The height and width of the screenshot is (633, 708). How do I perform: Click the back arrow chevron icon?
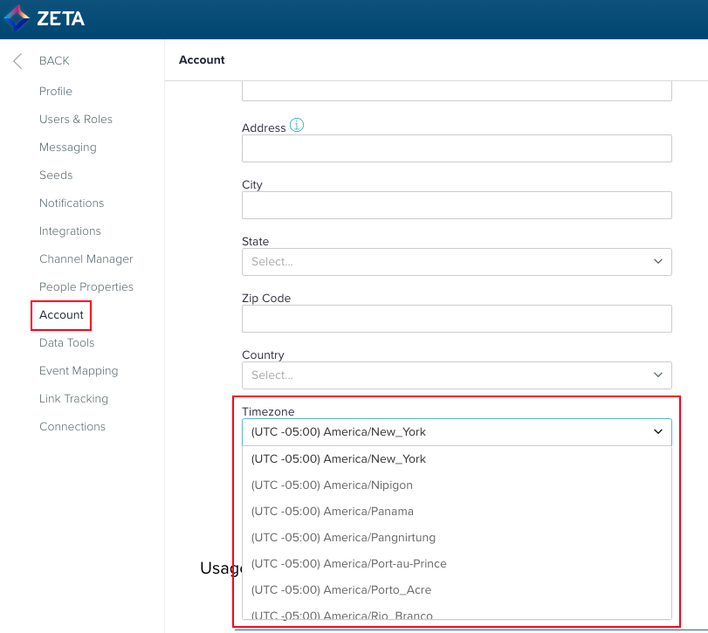click(x=17, y=61)
